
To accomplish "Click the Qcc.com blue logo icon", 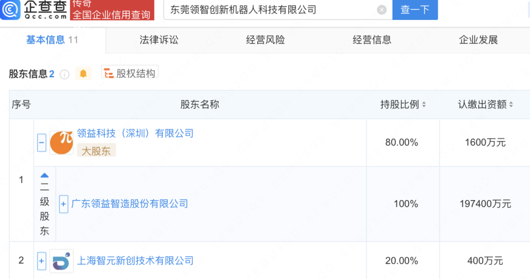I will point(10,9).
